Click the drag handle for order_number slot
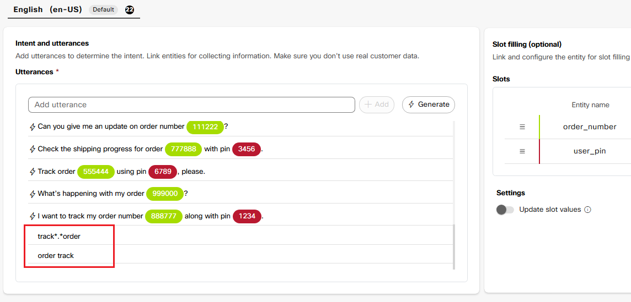This screenshot has width=631, height=302. point(522,127)
